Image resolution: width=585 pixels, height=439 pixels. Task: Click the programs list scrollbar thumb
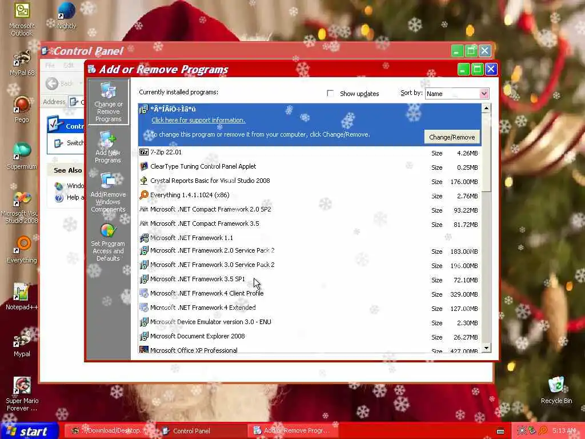(x=486, y=152)
